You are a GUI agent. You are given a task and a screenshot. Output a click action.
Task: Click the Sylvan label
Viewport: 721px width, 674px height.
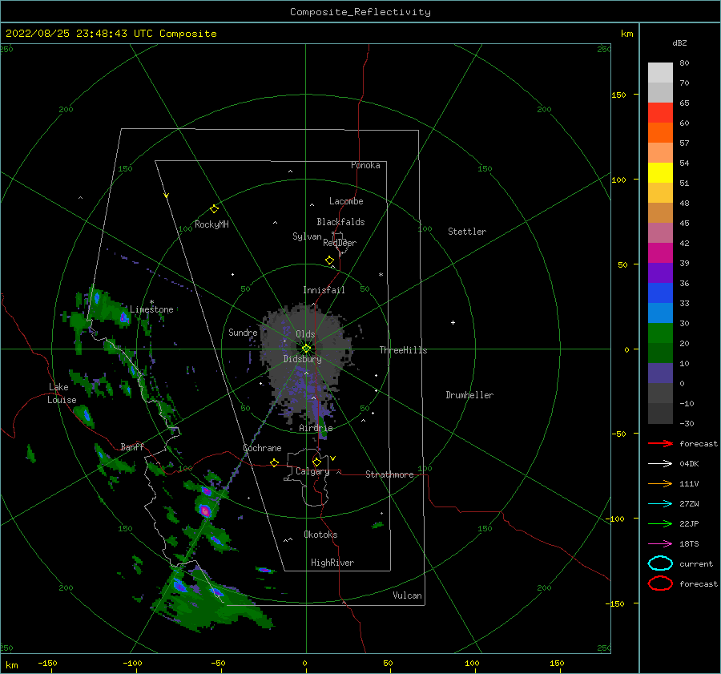[x=307, y=236]
